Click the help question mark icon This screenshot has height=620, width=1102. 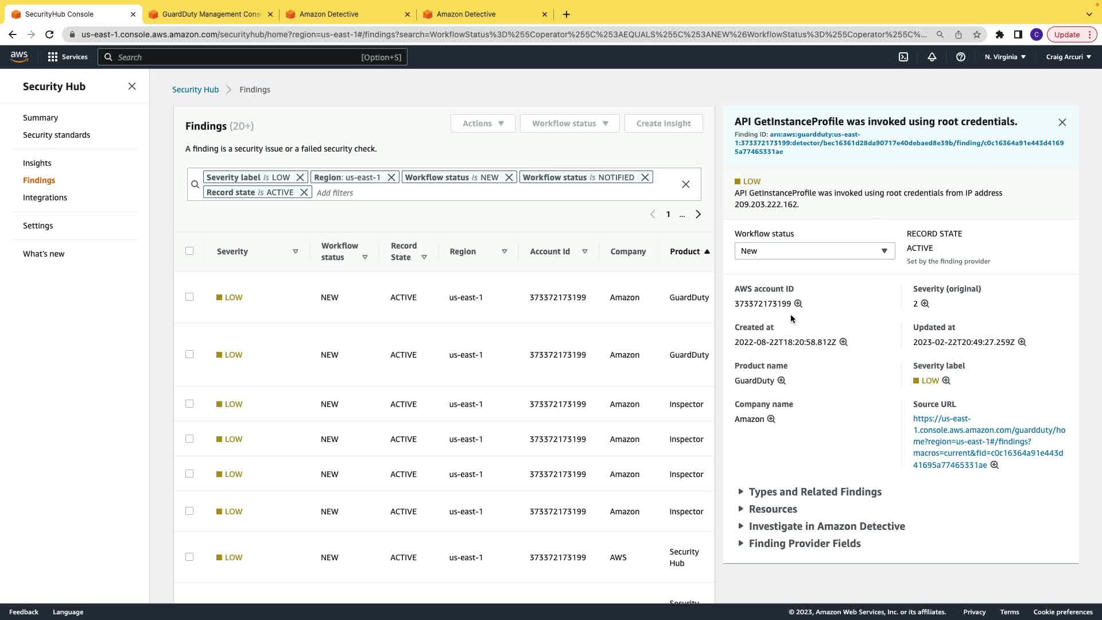coord(960,57)
